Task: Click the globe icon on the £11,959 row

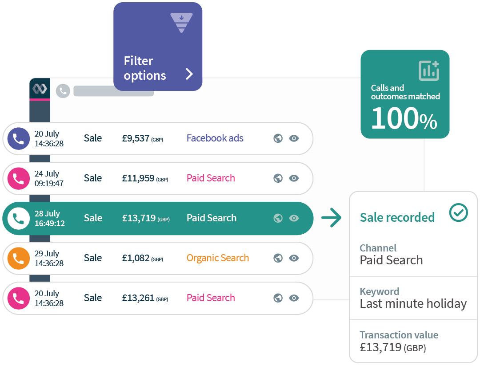Action: (278, 178)
